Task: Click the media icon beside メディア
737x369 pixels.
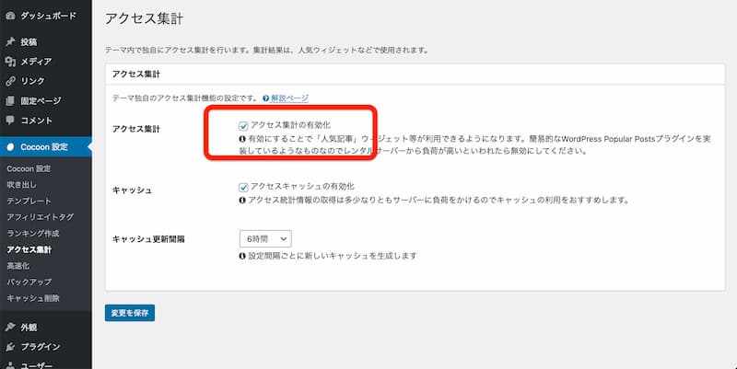Action: tap(10, 62)
